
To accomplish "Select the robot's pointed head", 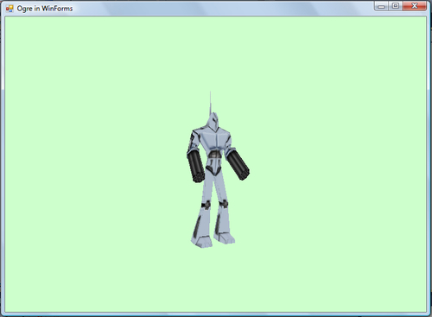I will (213, 122).
